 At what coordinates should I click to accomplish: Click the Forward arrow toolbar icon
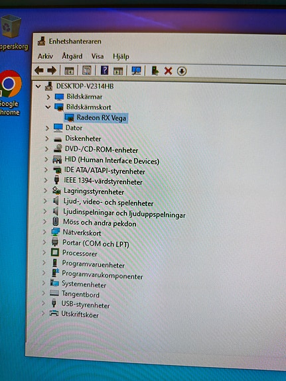coord(52,71)
